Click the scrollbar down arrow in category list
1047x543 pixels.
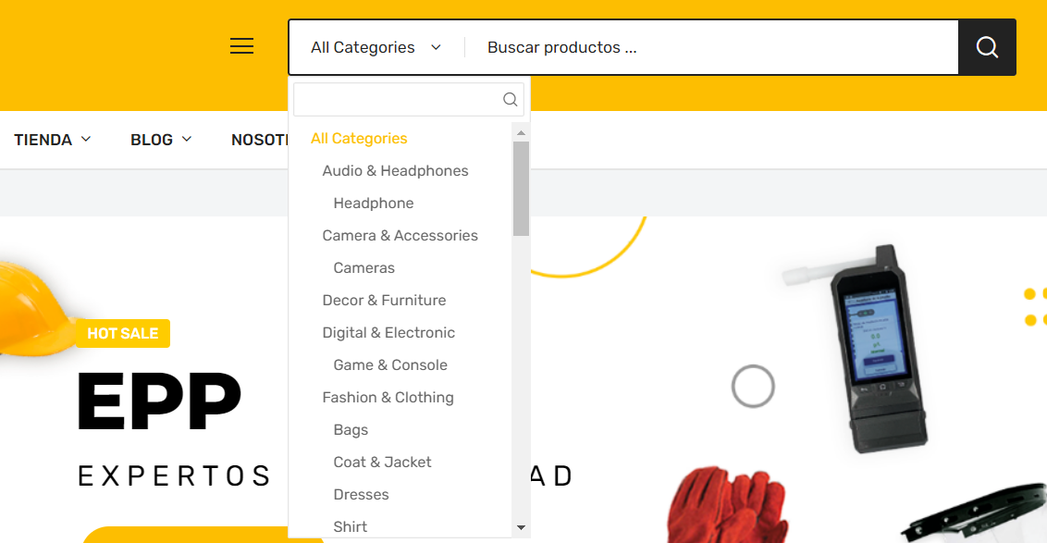(521, 527)
